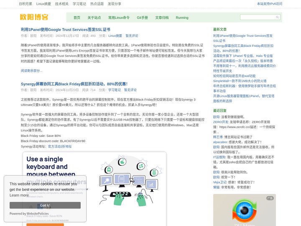
Task: Click 暂无评论 under the Synergy post
Action: click(x=130, y=90)
